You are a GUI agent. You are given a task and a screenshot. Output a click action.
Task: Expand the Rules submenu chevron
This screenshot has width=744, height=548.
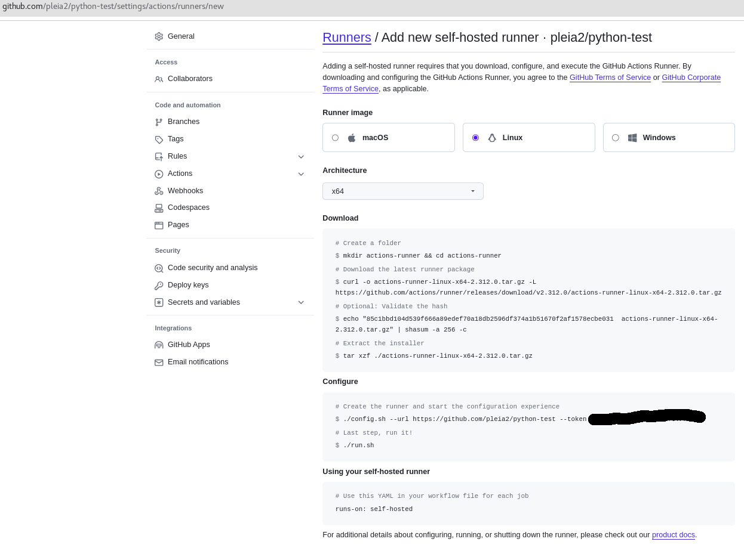click(301, 156)
